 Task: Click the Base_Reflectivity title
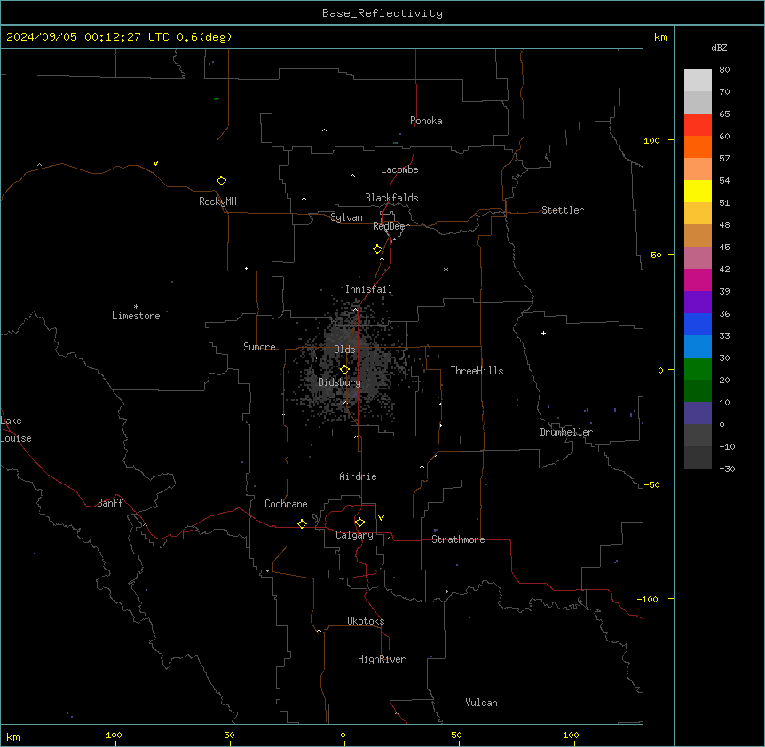pyautogui.click(x=382, y=13)
